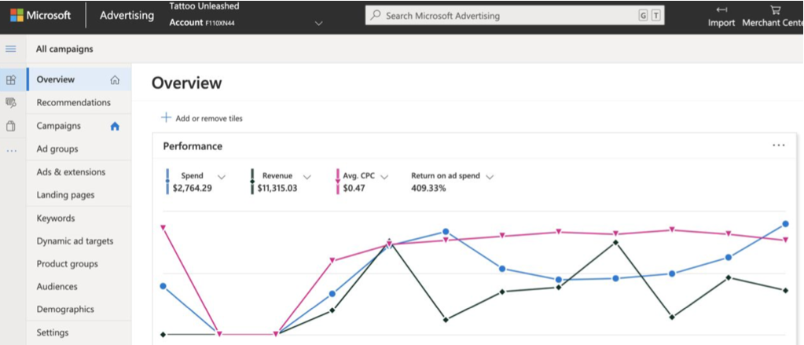Open the Return on ad spend dropdown
804x345 pixels.
point(489,177)
